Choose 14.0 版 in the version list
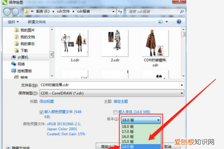The height and width of the screenshot is (149, 224). pos(141,146)
